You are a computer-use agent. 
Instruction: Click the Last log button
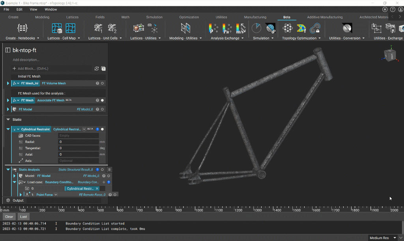point(23,217)
